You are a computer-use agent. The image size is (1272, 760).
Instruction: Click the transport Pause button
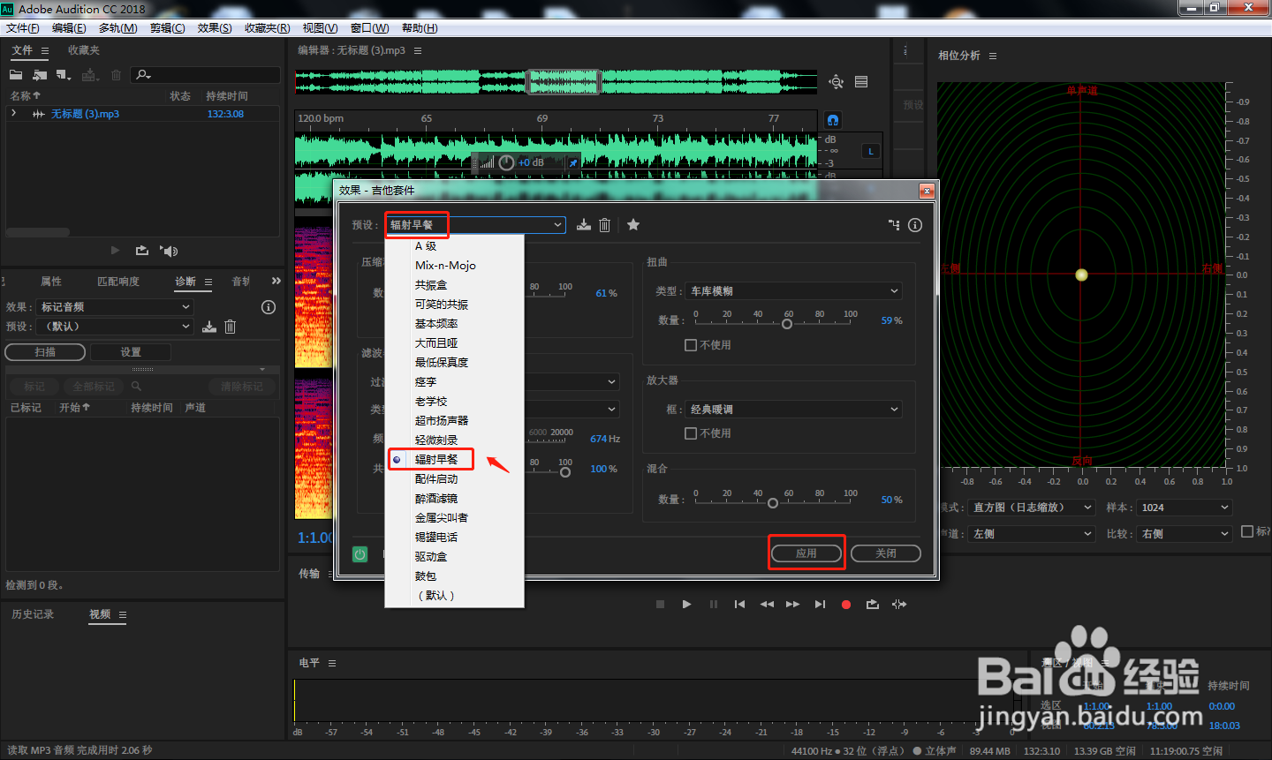[713, 605]
